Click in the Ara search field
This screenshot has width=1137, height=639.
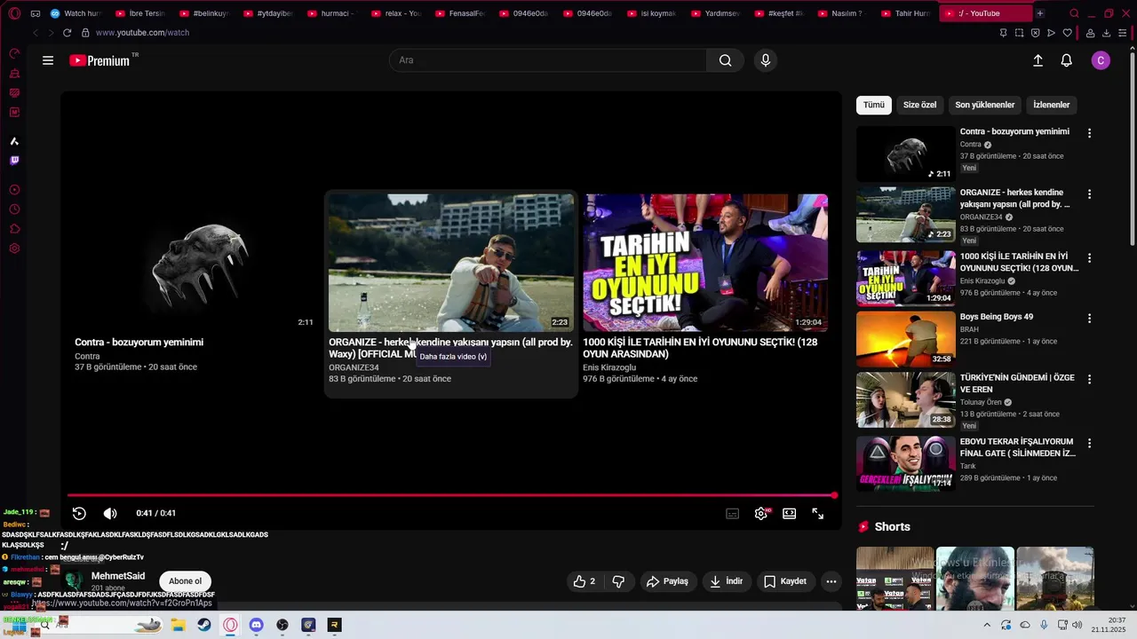coord(547,60)
